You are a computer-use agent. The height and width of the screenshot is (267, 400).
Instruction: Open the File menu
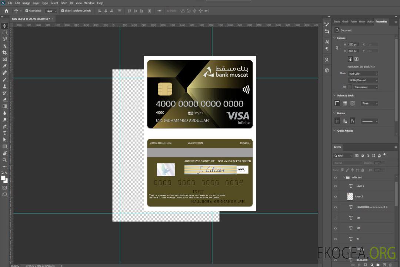[x=10, y=3]
